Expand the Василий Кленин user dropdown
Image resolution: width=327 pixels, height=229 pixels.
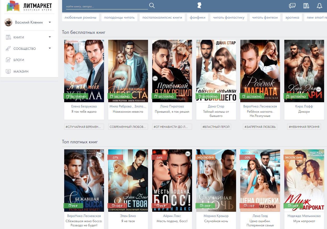click(50, 22)
